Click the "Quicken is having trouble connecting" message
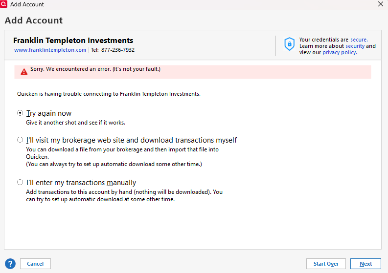The width and height of the screenshot is (388, 273). tap(109, 93)
